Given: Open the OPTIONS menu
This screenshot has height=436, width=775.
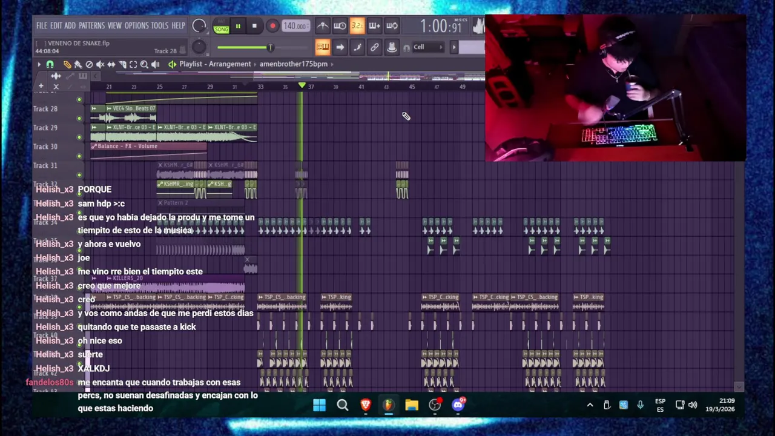Looking at the screenshot, I should click(x=136, y=26).
